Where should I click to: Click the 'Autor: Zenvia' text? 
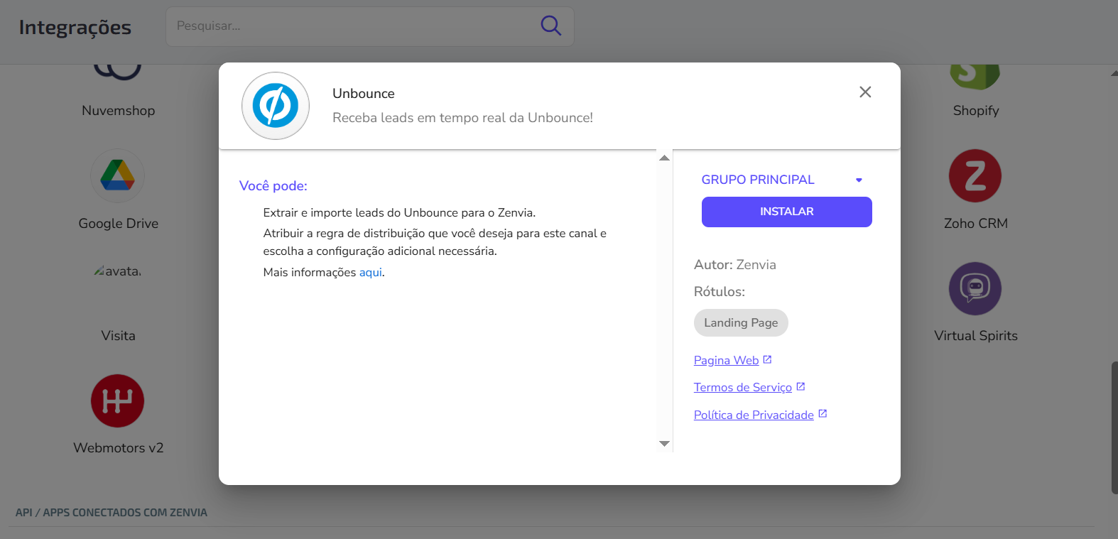735,265
